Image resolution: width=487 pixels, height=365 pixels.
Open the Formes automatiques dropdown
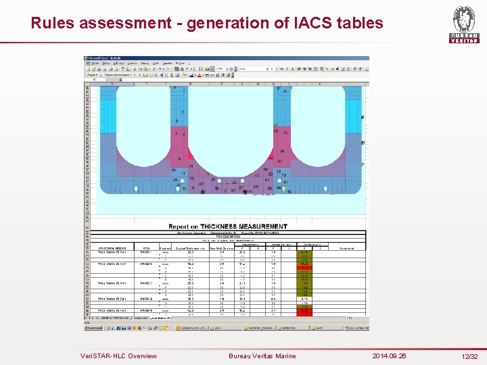click(x=118, y=75)
